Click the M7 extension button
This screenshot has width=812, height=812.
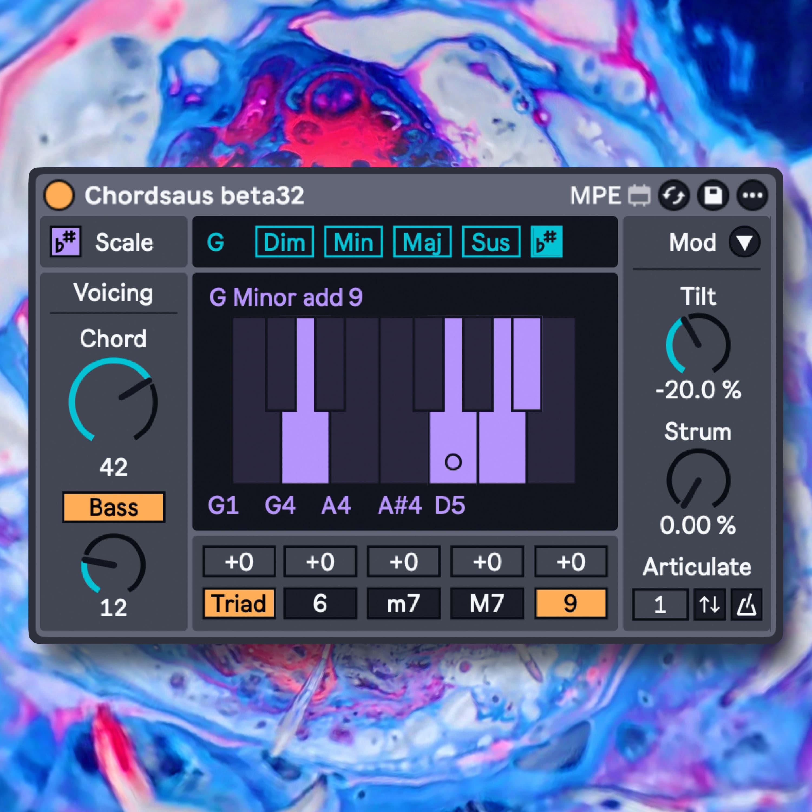(487, 604)
